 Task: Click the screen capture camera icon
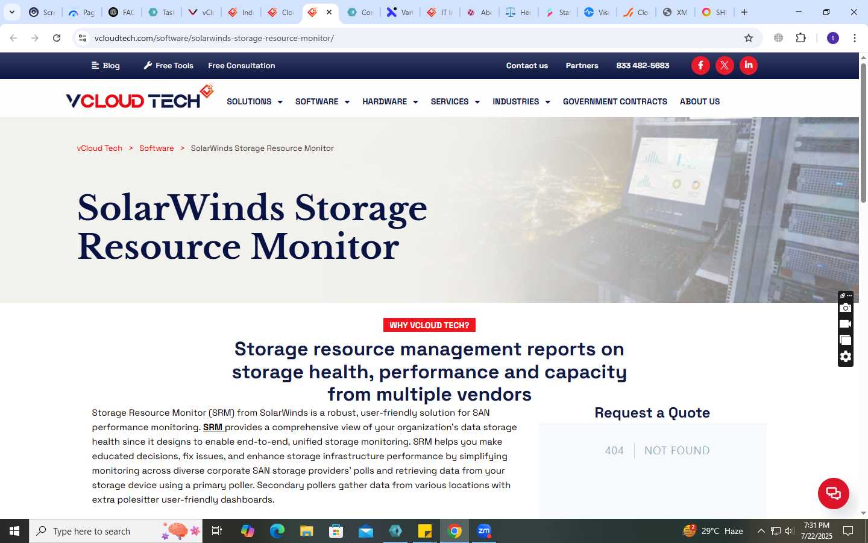point(846,308)
